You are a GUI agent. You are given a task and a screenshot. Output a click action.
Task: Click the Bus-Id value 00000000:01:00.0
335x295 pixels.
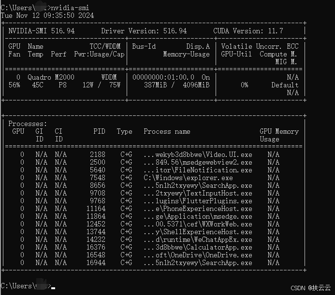163,77
